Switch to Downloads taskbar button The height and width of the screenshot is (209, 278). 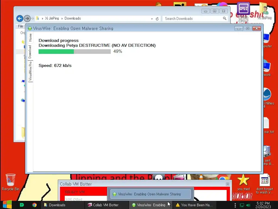click(63, 205)
